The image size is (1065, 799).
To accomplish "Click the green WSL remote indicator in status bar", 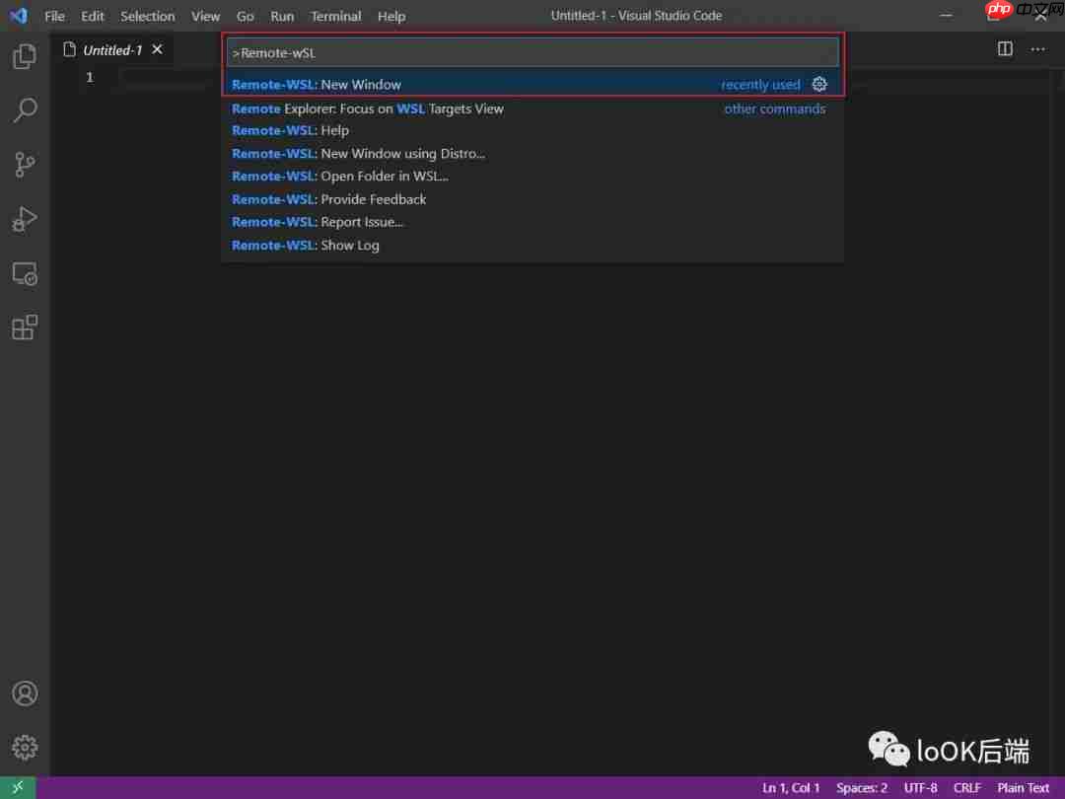I will tap(17, 787).
